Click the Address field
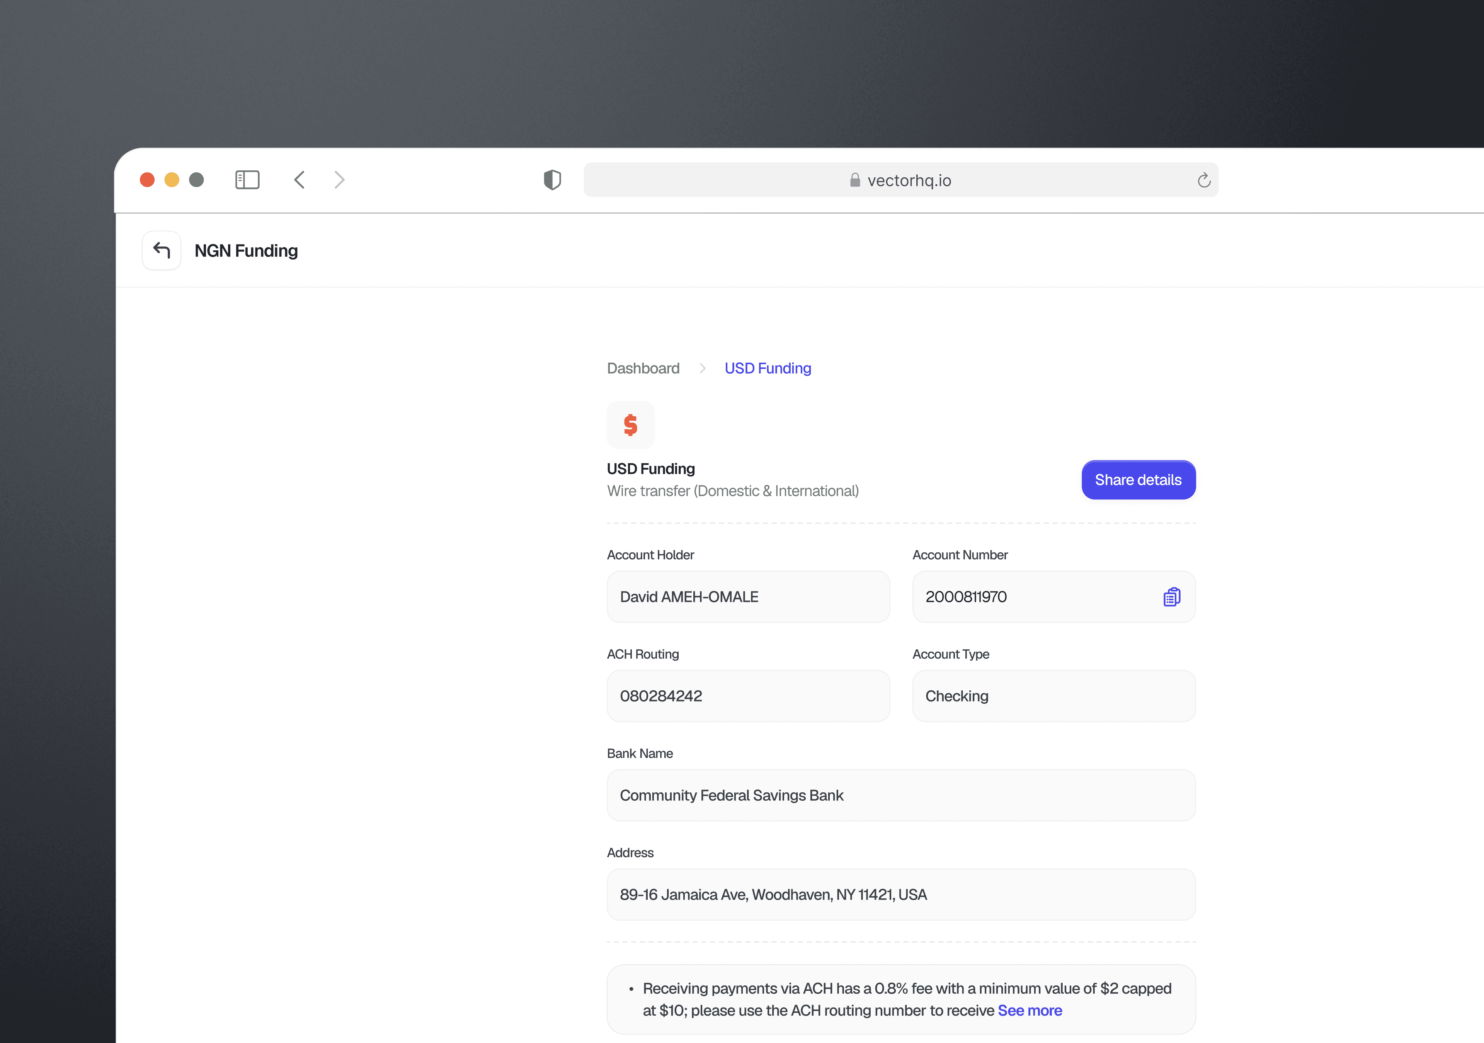 click(x=900, y=894)
